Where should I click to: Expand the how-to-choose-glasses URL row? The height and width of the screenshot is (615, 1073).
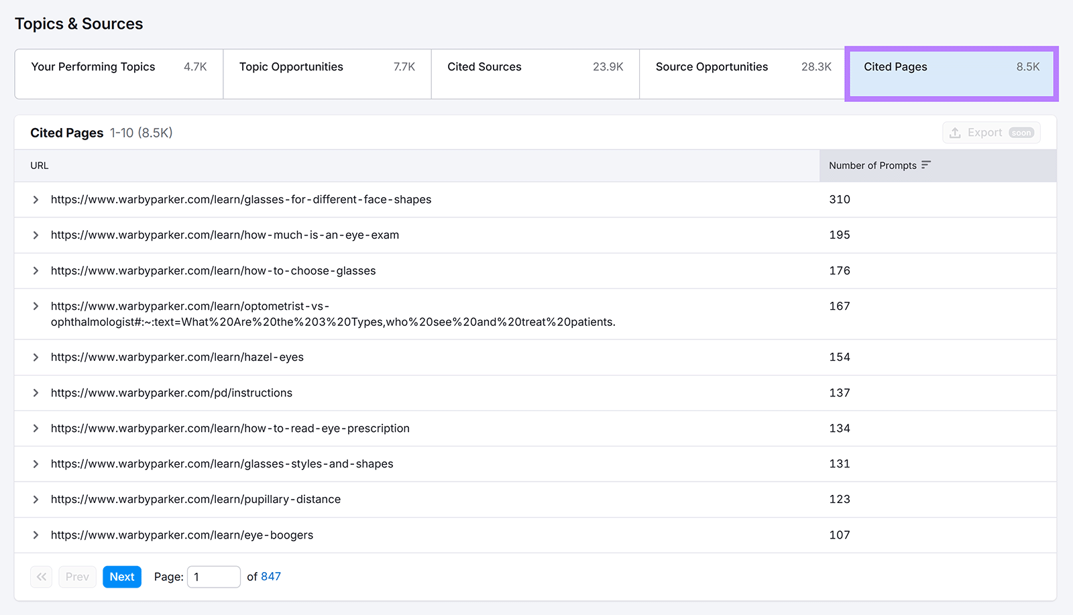36,271
